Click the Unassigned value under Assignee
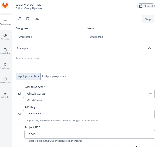Viewport: 158px width, 147px height. [25, 37]
